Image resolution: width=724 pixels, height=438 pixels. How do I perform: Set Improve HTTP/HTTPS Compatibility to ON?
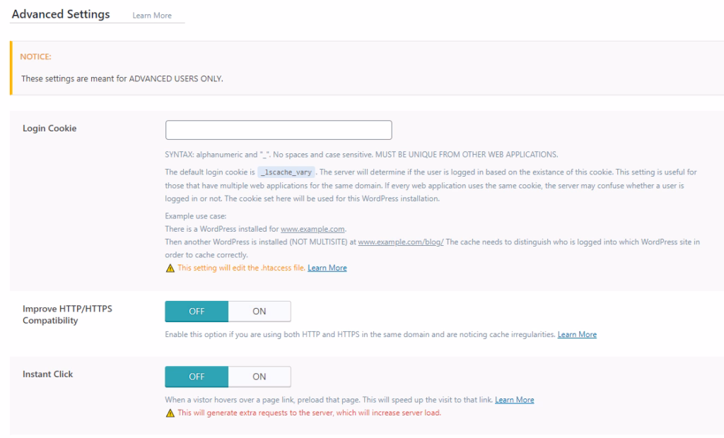[x=259, y=312]
